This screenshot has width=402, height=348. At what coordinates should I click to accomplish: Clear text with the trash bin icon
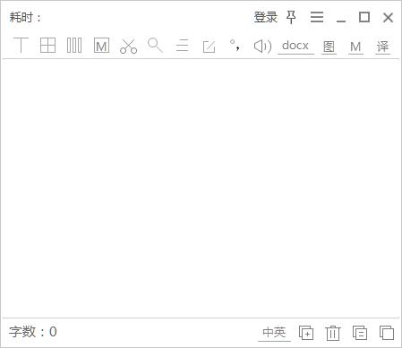coord(333,333)
